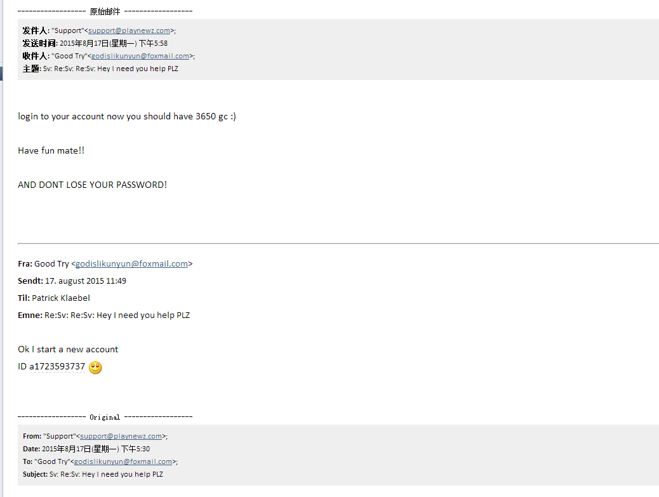Click the Original divider heading
659x497 pixels.
click(x=105, y=417)
